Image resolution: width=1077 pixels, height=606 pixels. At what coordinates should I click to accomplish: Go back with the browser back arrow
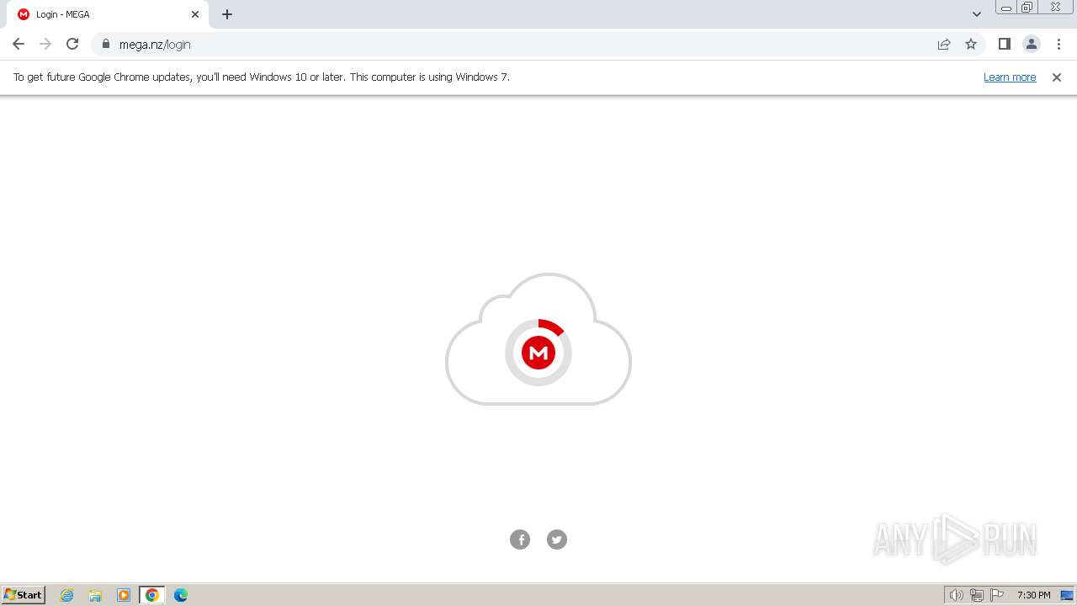coord(19,45)
